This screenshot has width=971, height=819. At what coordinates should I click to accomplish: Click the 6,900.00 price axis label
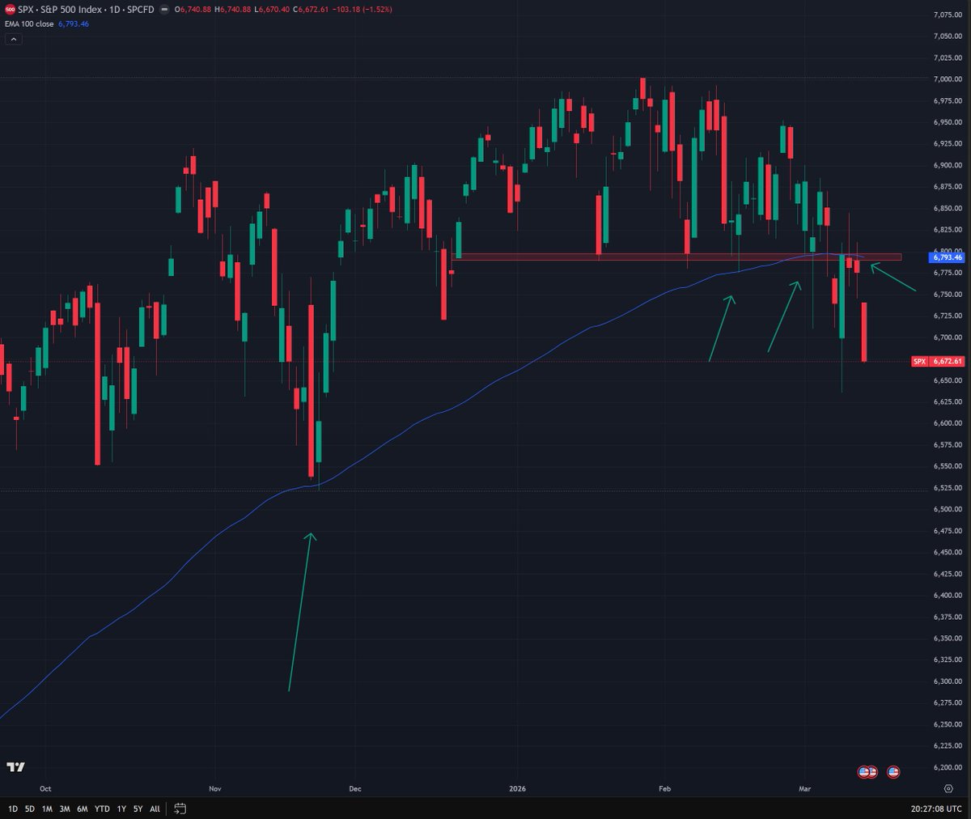click(x=947, y=165)
